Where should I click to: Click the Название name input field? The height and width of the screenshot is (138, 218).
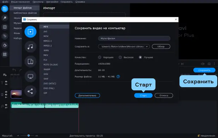click(134, 38)
